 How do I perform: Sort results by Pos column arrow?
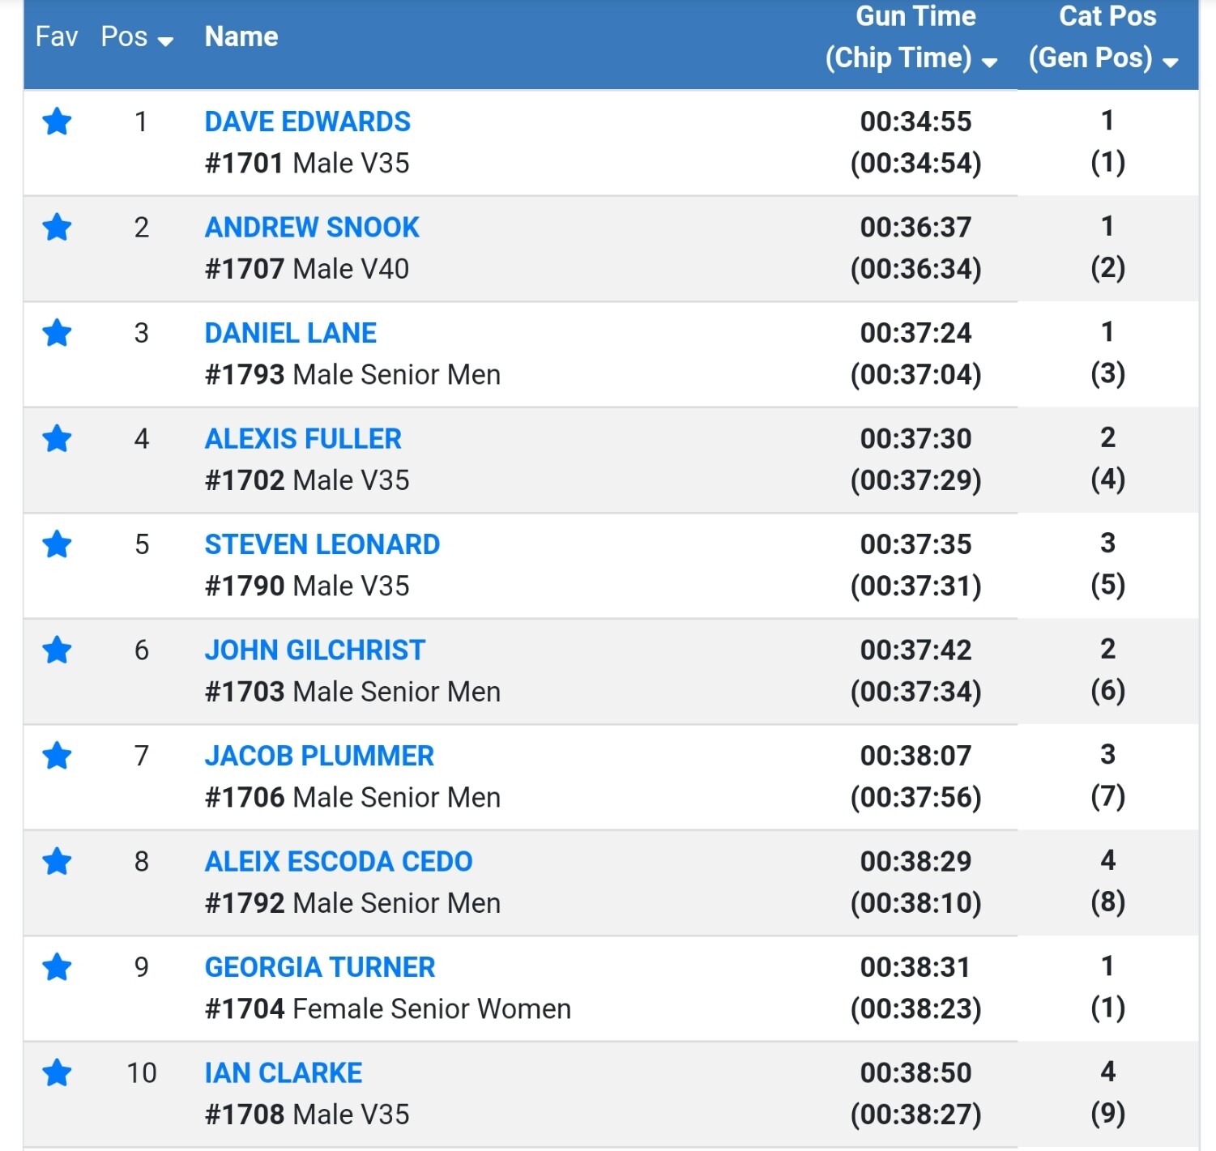pos(165,41)
